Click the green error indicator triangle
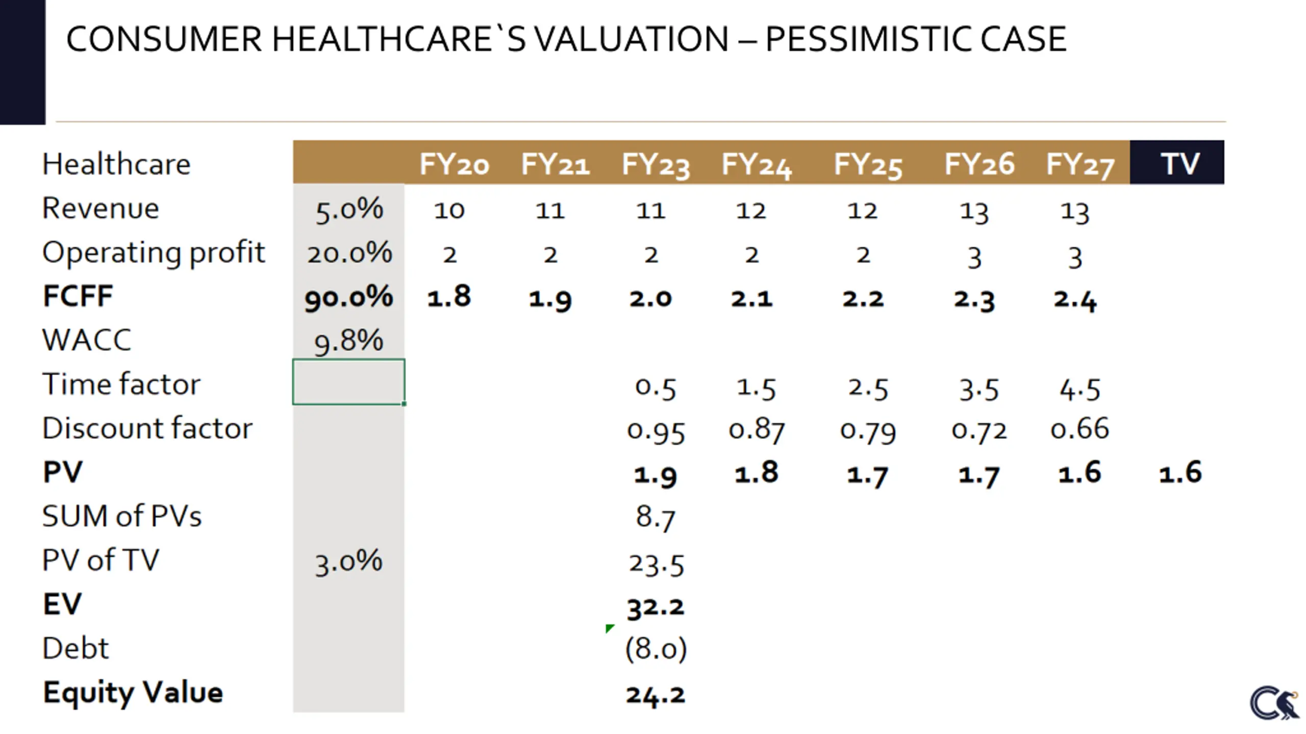This screenshot has width=1306, height=734. tap(610, 628)
